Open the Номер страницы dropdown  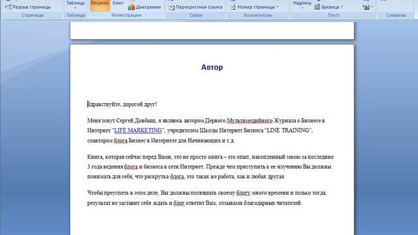[x=255, y=7]
